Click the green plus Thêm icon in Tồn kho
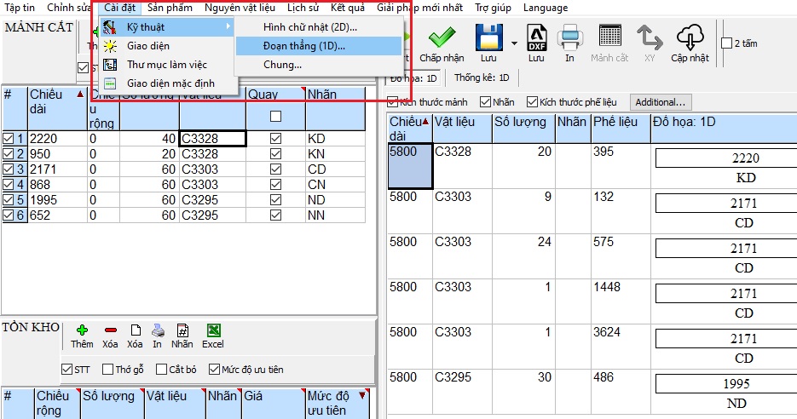Image resolution: width=797 pixels, height=419 pixels. [82, 330]
